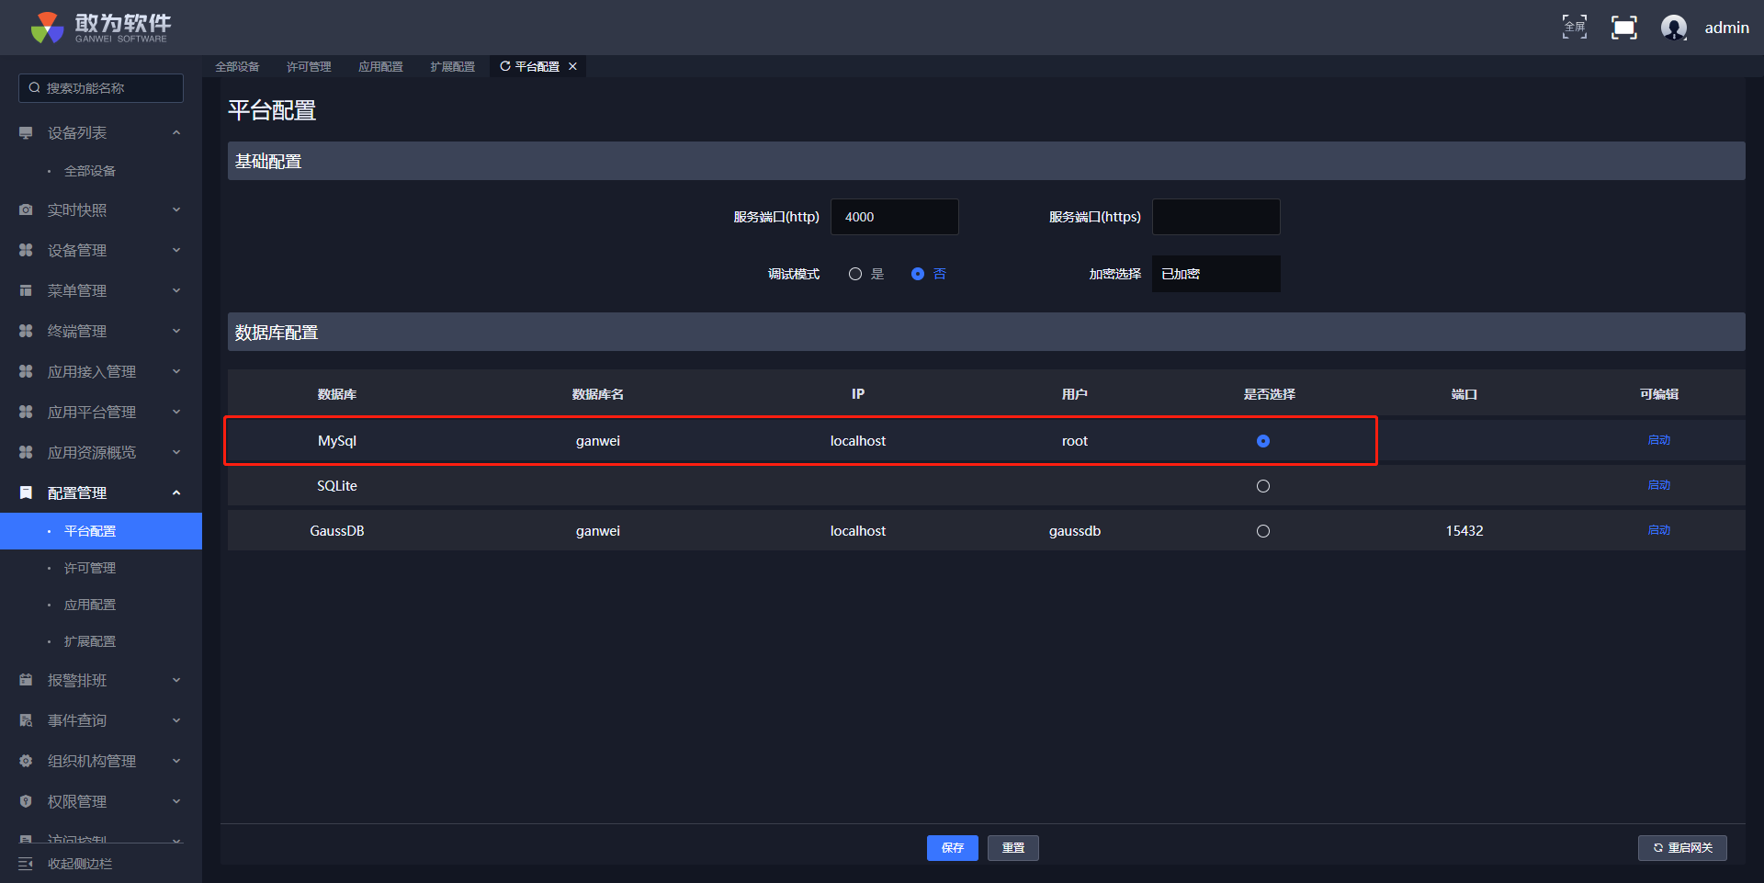The width and height of the screenshot is (1764, 883).
Task: Switch to the 扩展配置 tab
Action: click(x=452, y=67)
